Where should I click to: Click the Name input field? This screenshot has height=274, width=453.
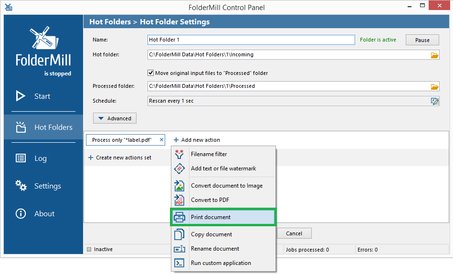(251, 40)
